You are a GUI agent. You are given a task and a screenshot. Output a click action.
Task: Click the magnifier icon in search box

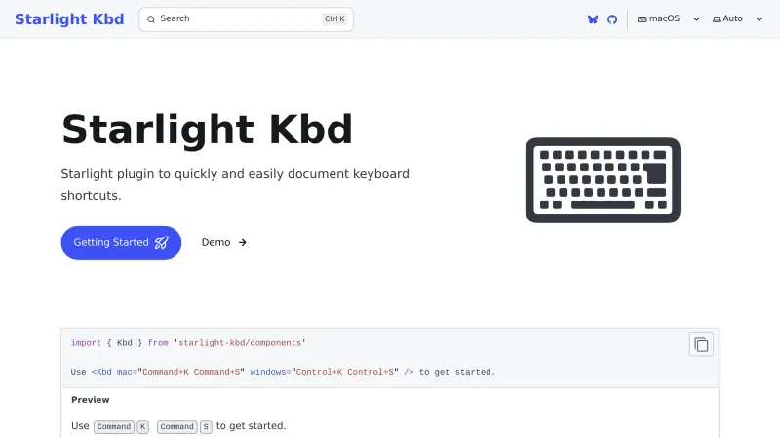tap(152, 18)
